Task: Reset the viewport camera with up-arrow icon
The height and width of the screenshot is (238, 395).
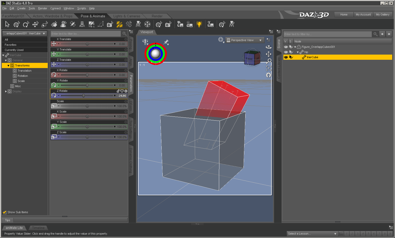Action: 269,75
